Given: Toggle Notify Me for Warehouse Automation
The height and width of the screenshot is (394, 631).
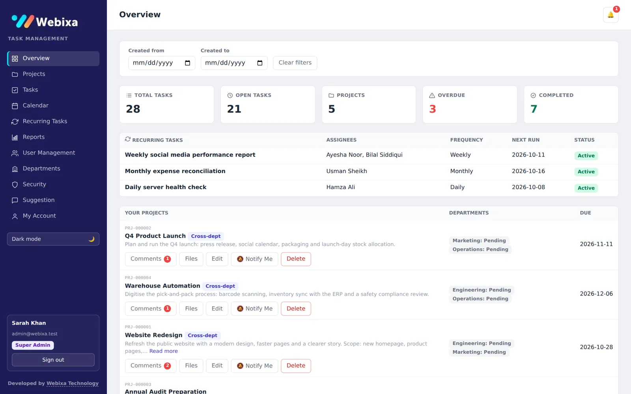Looking at the screenshot, I should point(254,309).
